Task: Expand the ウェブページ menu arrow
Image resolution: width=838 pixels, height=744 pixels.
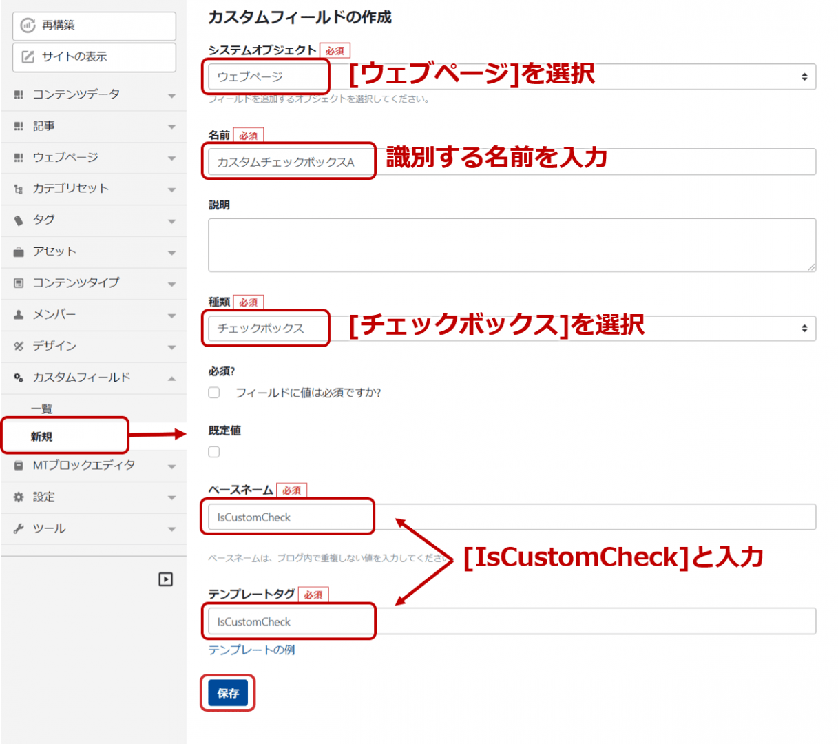Action: 172,158
